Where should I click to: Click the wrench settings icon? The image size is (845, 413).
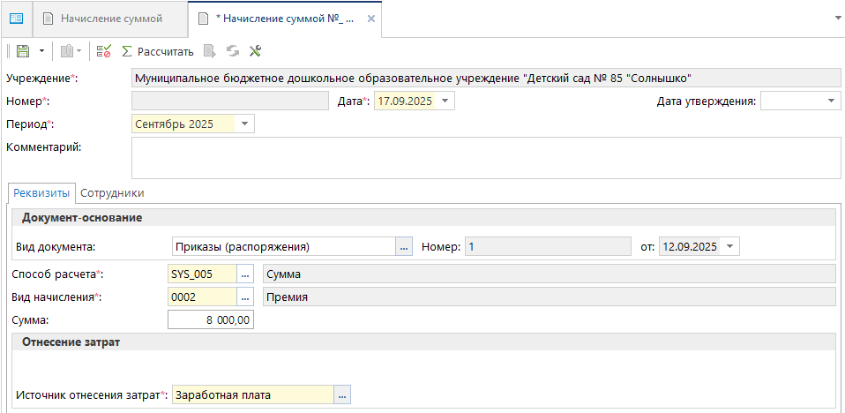click(255, 51)
